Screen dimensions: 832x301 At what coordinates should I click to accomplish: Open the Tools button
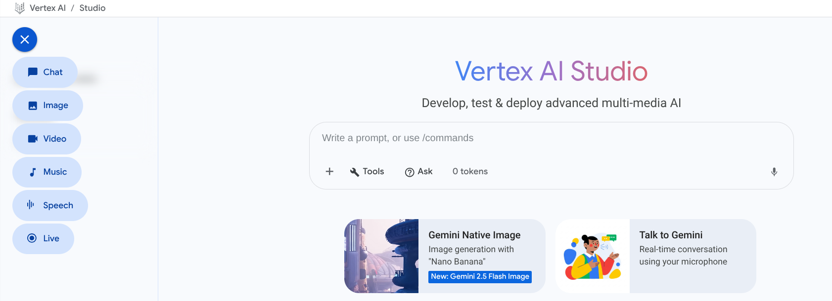click(367, 171)
